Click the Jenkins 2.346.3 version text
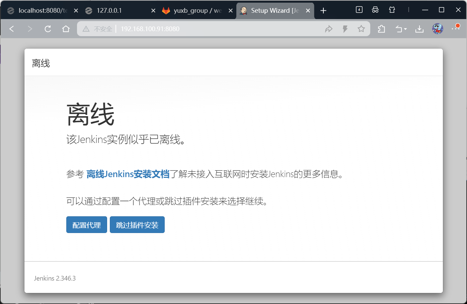The image size is (467, 304). [55, 278]
